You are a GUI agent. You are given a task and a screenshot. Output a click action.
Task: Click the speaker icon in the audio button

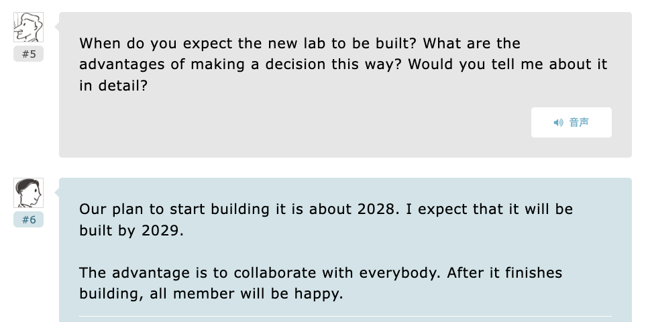(558, 123)
